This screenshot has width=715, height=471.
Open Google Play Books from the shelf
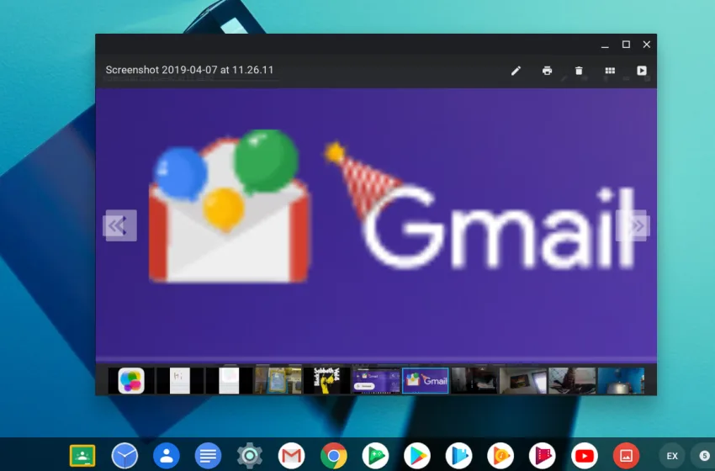[458, 456]
